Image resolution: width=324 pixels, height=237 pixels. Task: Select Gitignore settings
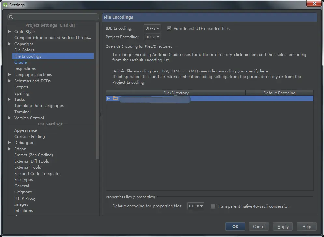(23, 192)
